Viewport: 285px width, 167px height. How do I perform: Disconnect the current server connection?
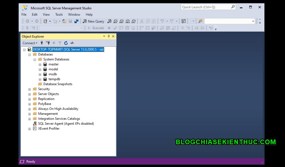[48, 43]
